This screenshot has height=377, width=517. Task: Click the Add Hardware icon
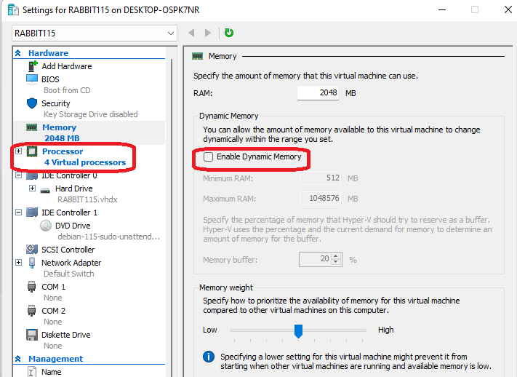[32, 66]
